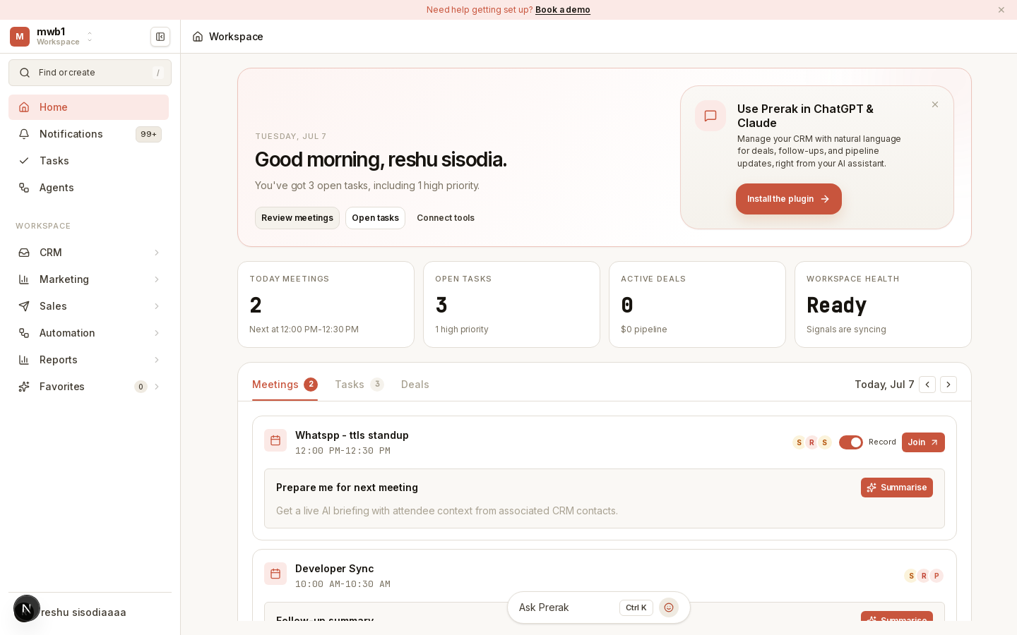Click the Open tasks button
Screen dimensions: 1017x635
coord(375,218)
